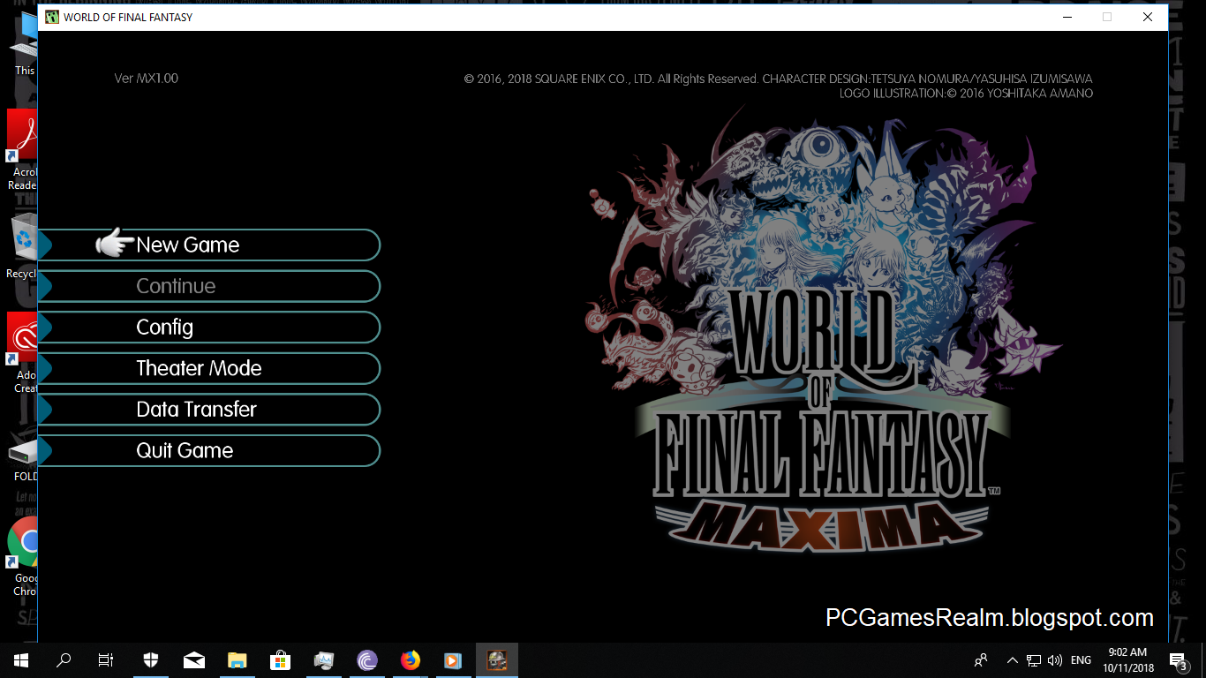Change the ENG input language
This screenshot has height=678, width=1206.
click(1081, 659)
